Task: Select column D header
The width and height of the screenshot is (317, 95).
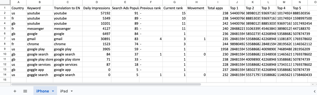Action: coord(96,2)
